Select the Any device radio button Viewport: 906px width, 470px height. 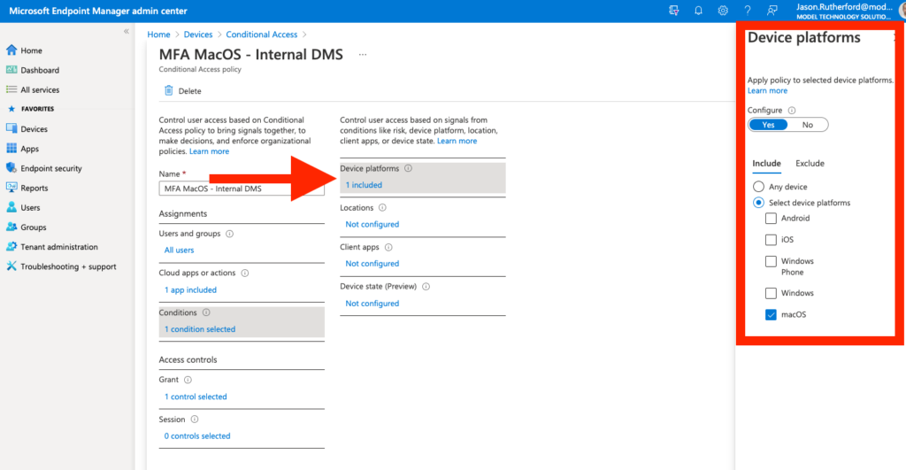coord(758,187)
